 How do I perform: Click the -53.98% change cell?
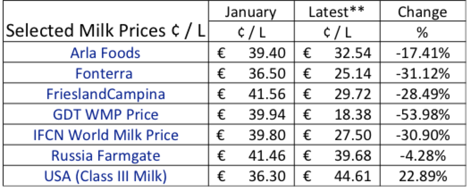pos(422,115)
